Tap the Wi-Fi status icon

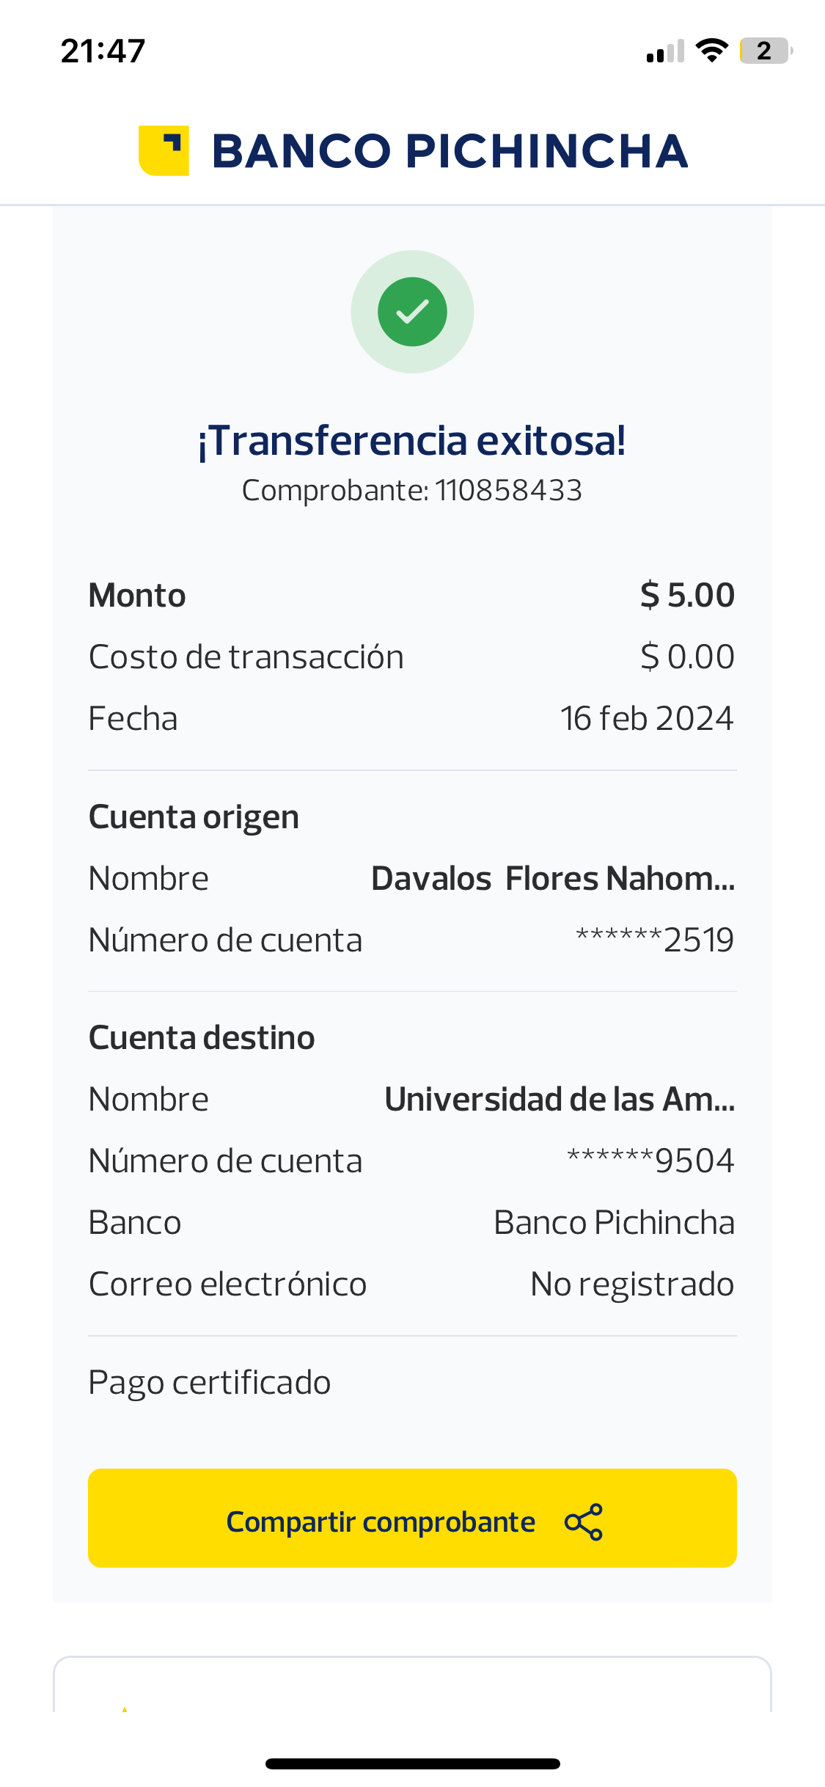(x=711, y=51)
